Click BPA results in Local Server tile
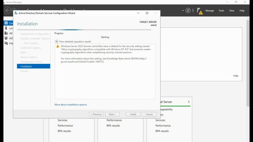253x142 pixels. coord(162,131)
